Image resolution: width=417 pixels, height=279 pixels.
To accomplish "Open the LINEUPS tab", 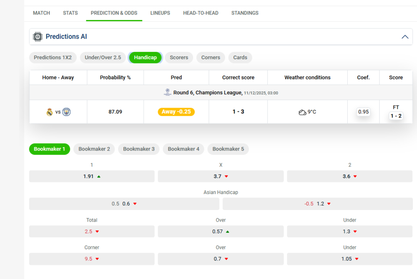I will (x=160, y=13).
